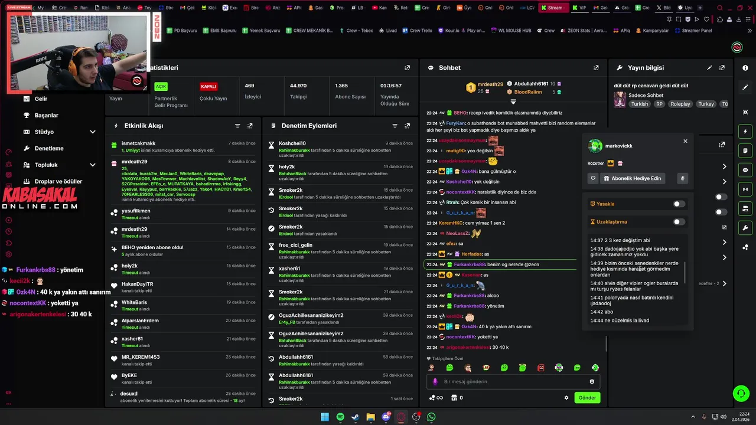This screenshot has width=756, height=425.
Task: Click the wrench sidebar icon
Action: click(x=745, y=228)
